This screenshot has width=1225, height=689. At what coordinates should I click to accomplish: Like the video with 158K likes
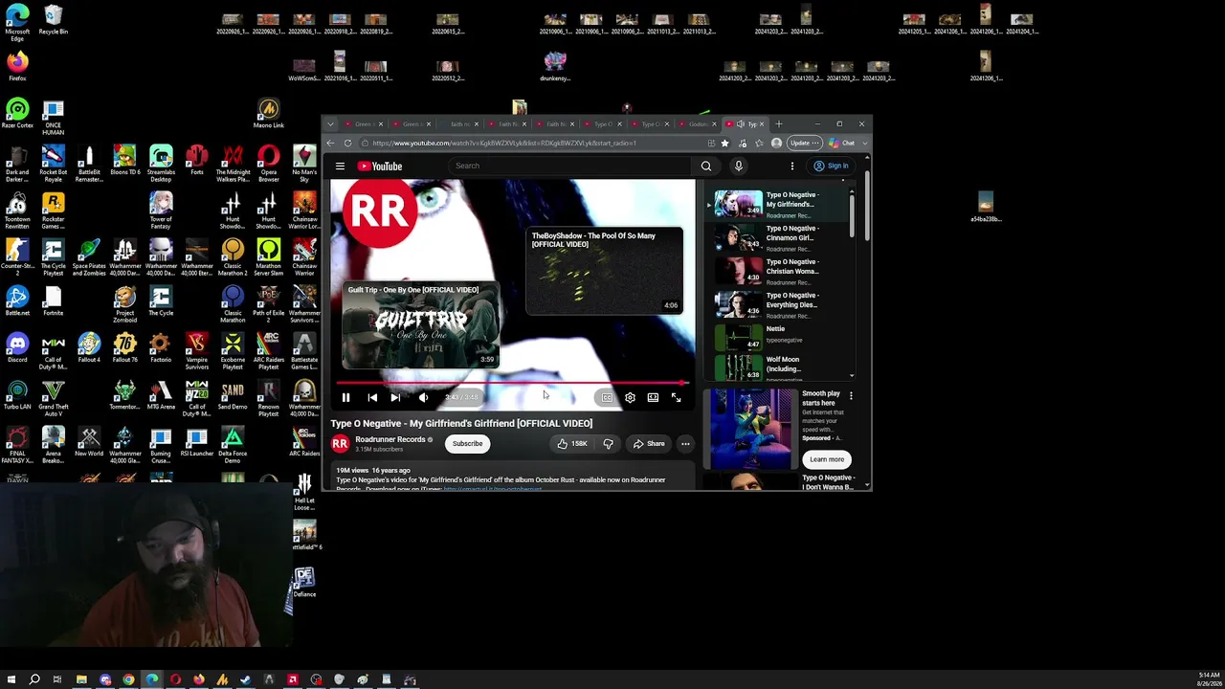(x=572, y=443)
